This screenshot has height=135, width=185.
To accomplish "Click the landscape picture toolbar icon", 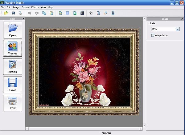I will [x=75, y=13].
